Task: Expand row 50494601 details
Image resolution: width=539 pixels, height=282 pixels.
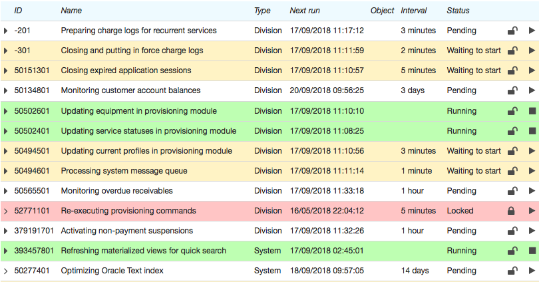Action: pos(5,171)
